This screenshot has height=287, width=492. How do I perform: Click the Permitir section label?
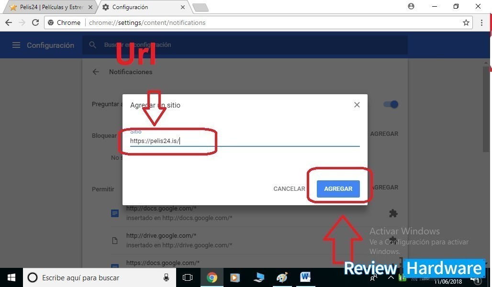103,189
